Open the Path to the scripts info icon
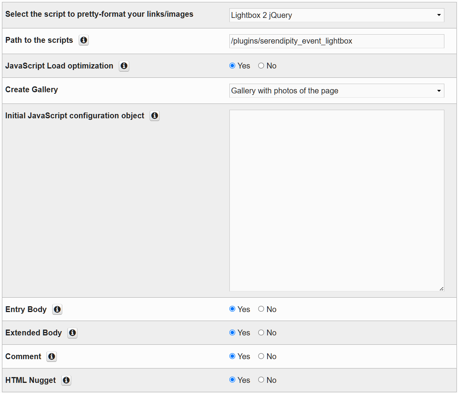 83,40
